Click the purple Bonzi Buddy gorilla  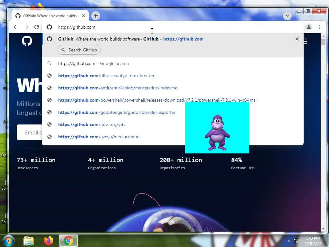[217, 133]
